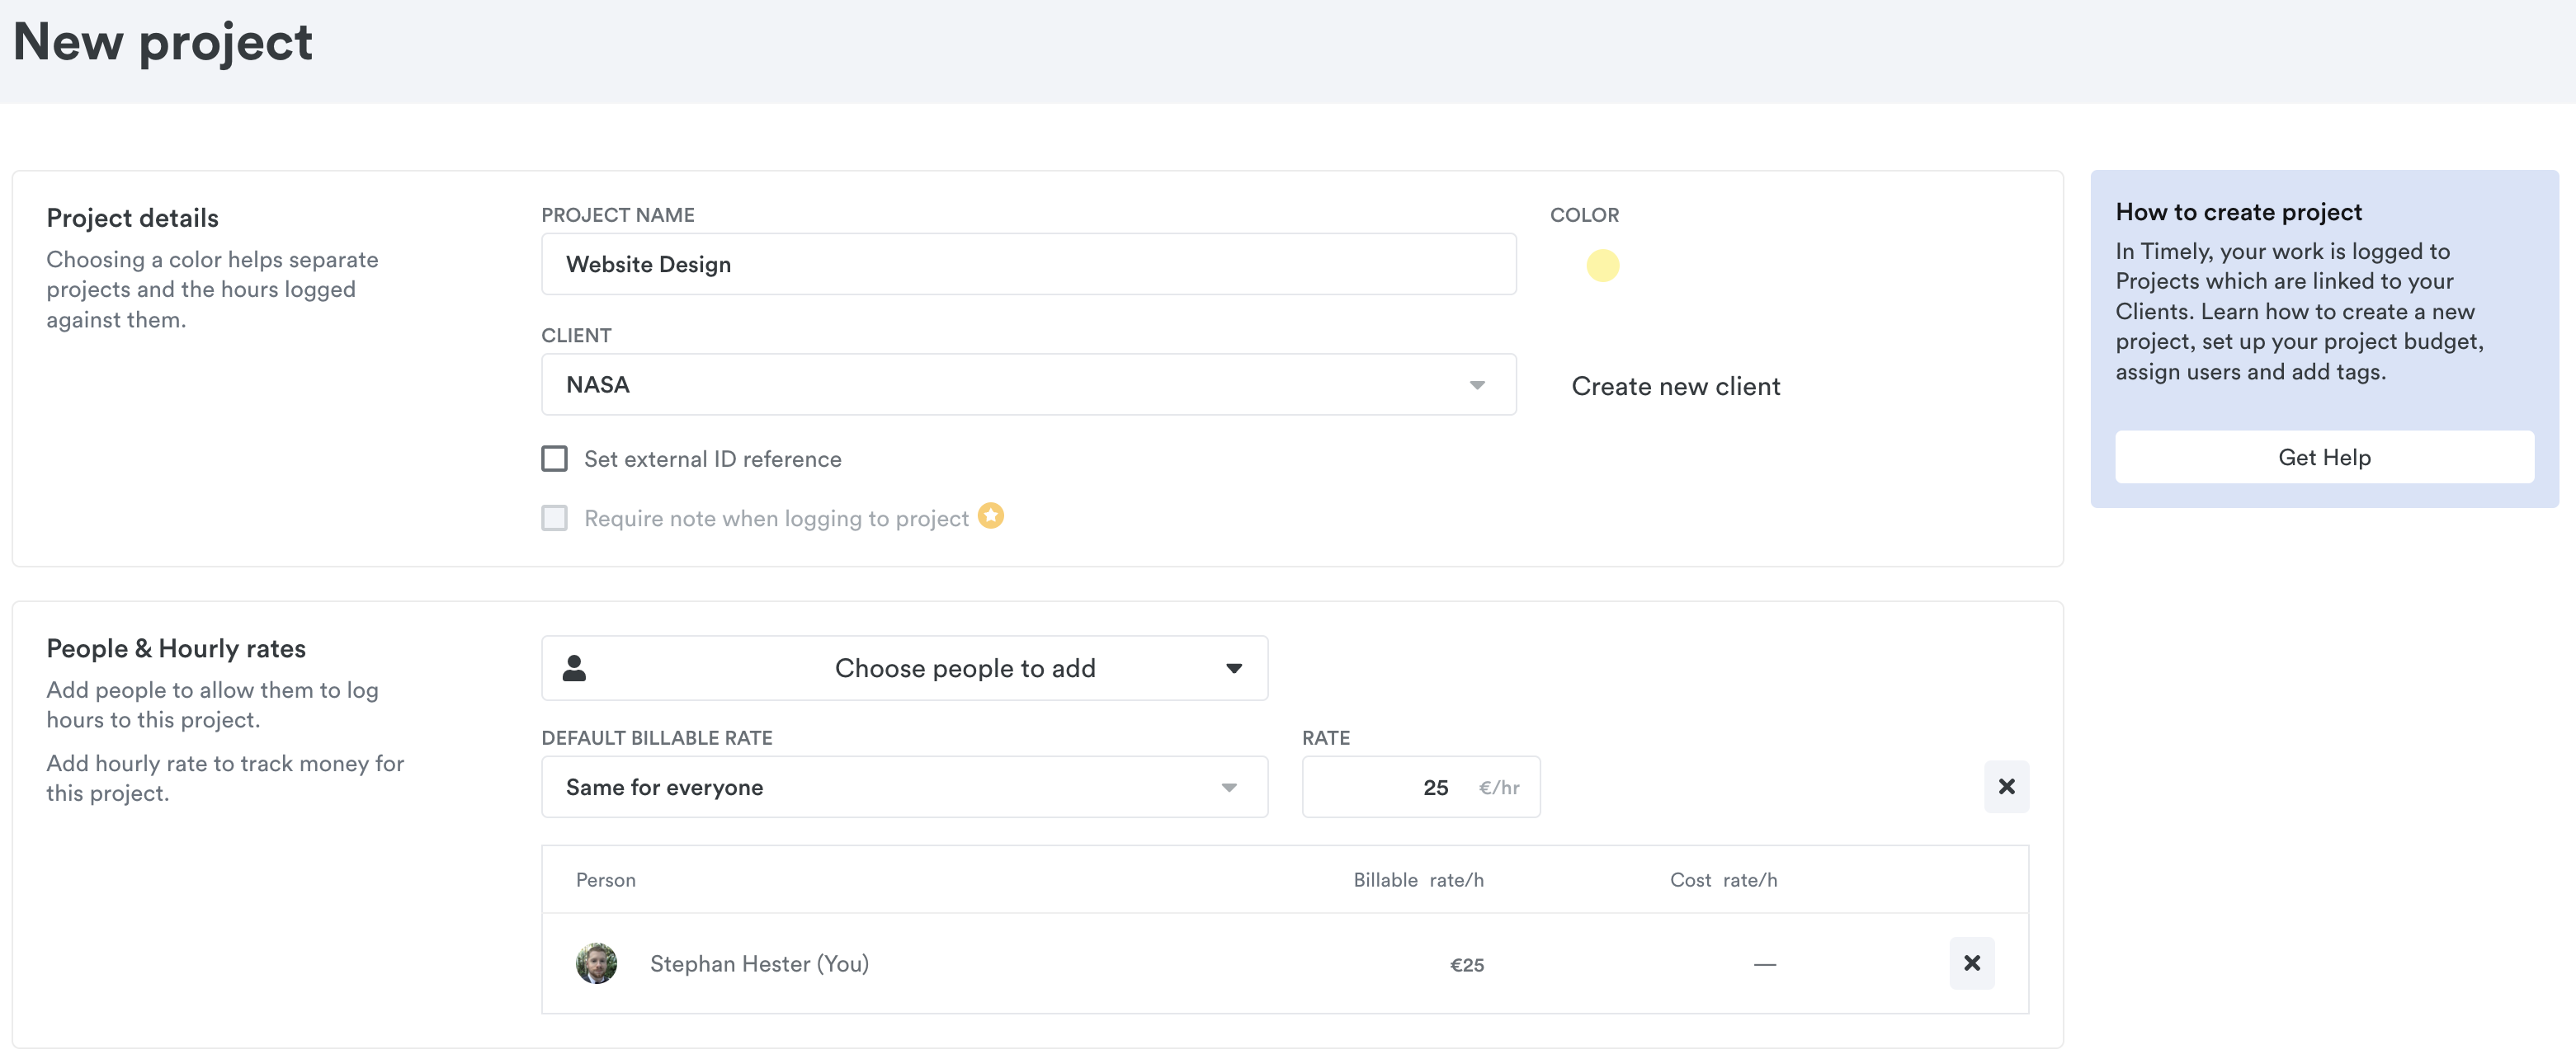Select the Person column header
This screenshot has height=1059, width=2576.
[605, 880]
